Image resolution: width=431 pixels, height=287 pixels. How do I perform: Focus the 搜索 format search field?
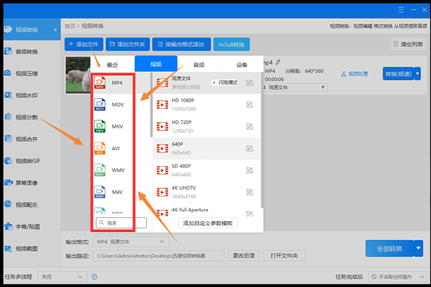(x=121, y=222)
